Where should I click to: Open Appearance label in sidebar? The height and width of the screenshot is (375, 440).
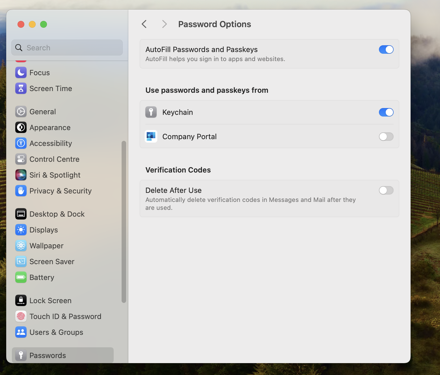coord(50,128)
